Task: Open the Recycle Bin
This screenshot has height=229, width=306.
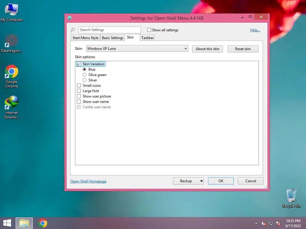Action: (291, 198)
